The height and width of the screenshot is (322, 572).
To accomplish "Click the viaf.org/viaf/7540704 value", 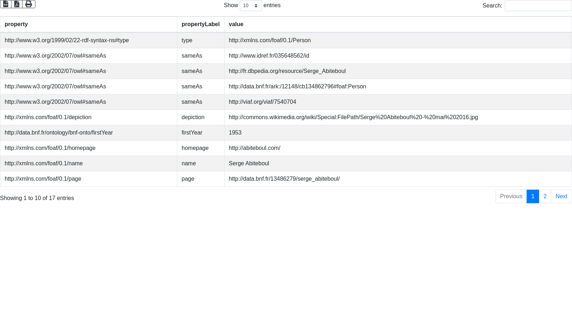I will click(262, 102).
